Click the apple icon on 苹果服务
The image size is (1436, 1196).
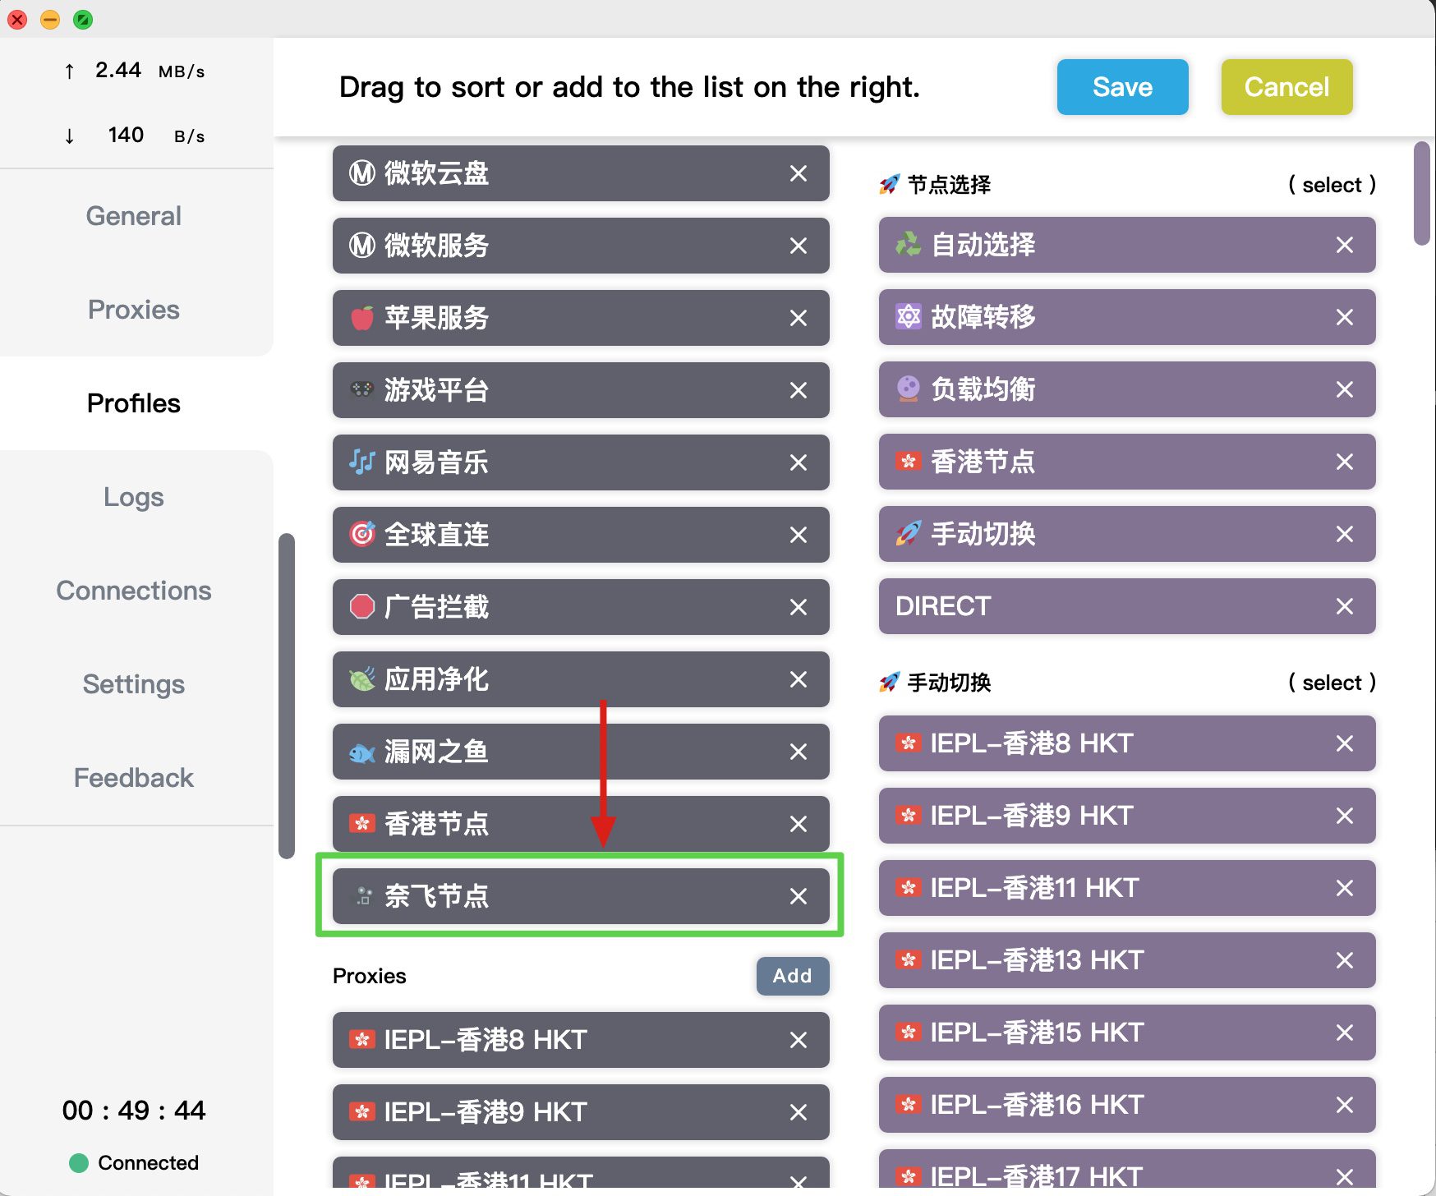(x=362, y=318)
